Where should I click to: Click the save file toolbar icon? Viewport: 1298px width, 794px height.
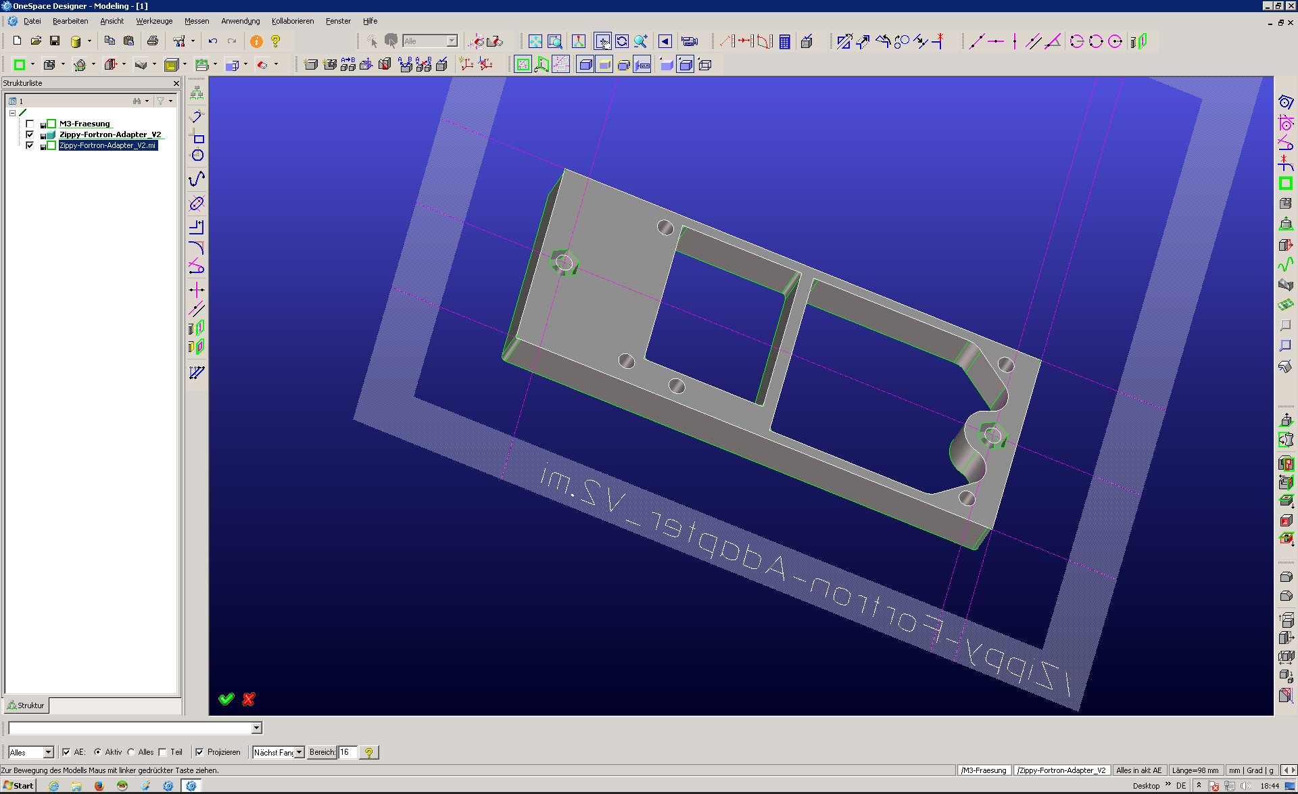(x=55, y=41)
